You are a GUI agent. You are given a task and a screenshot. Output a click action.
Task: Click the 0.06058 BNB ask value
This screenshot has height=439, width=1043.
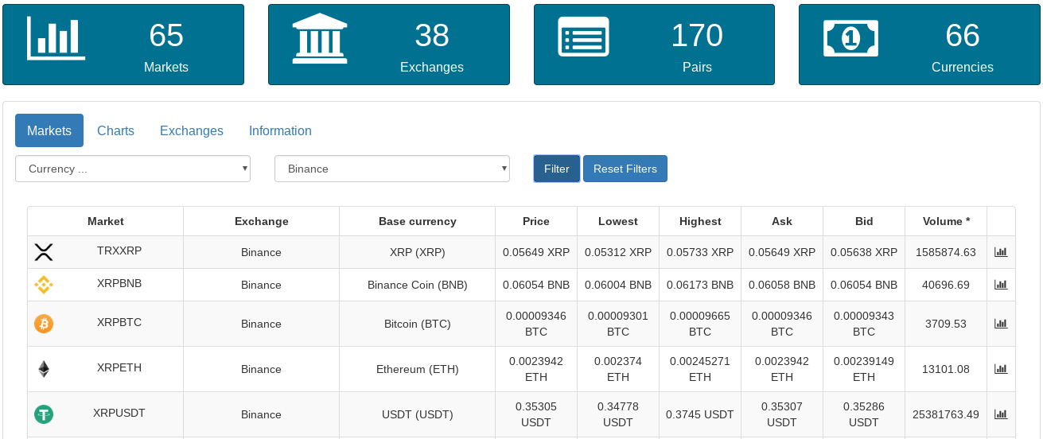[x=782, y=285]
